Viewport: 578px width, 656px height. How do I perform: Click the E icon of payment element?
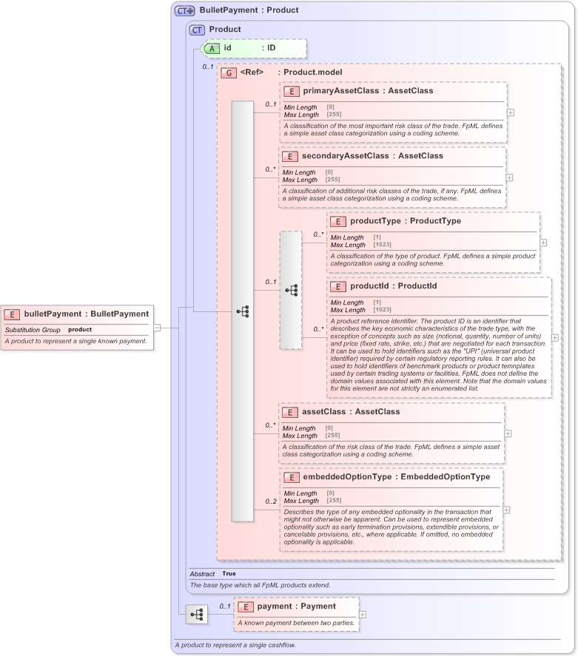click(246, 606)
